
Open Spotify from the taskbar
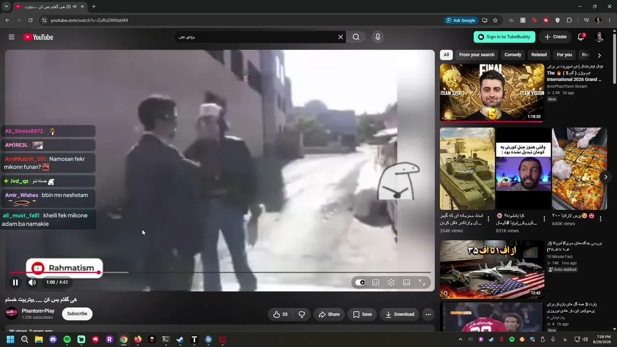pos(67,339)
